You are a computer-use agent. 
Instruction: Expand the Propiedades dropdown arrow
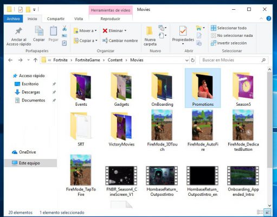point(183,44)
